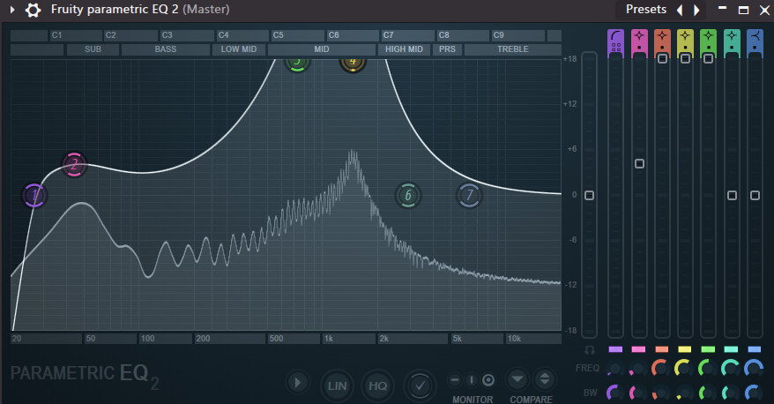Click the 200 frequency label
This screenshot has height=404, width=774.
tap(203, 339)
